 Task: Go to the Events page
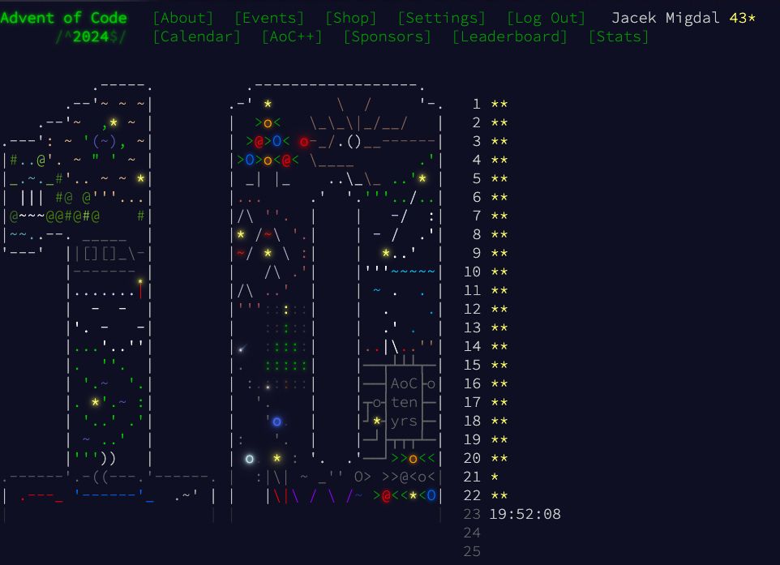(269, 18)
